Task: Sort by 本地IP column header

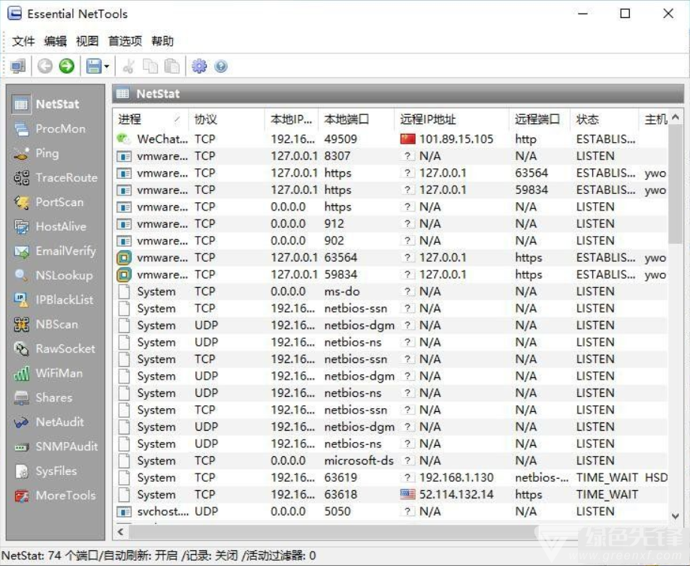Action: [292, 120]
